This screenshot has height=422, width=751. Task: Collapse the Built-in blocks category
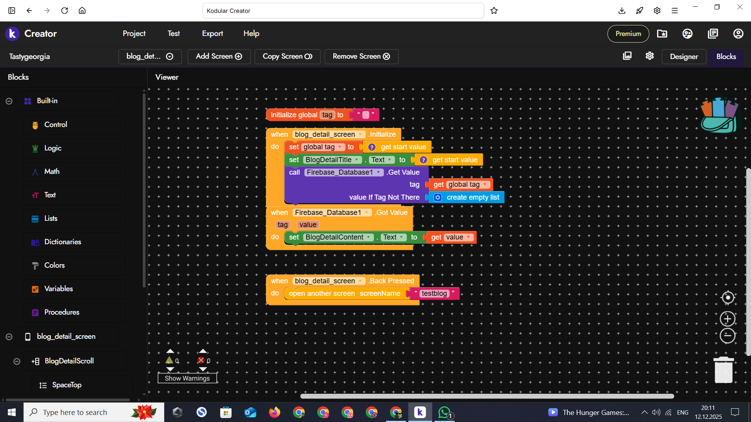point(9,101)
